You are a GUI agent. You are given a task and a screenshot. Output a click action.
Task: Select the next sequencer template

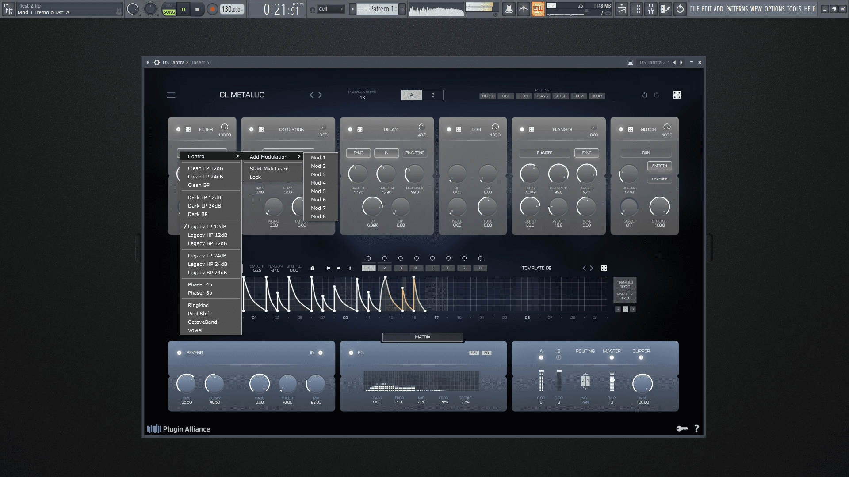tap(592, 268)
